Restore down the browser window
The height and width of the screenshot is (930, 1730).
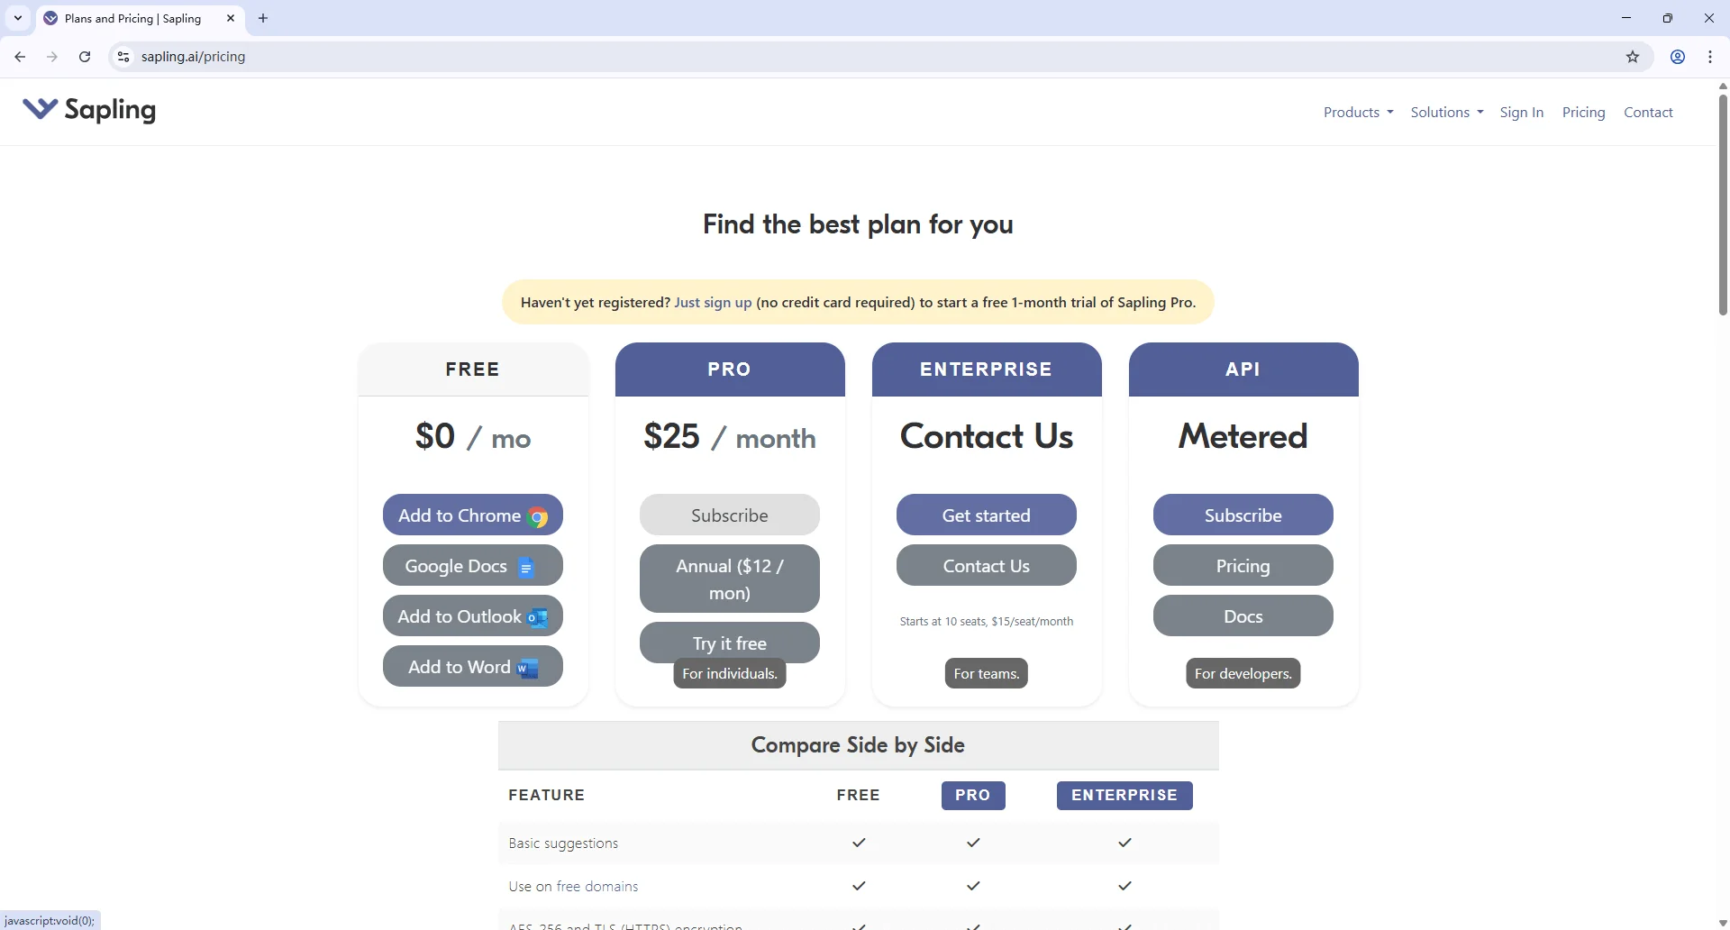pyautogui.click(x=1668, y=18)
